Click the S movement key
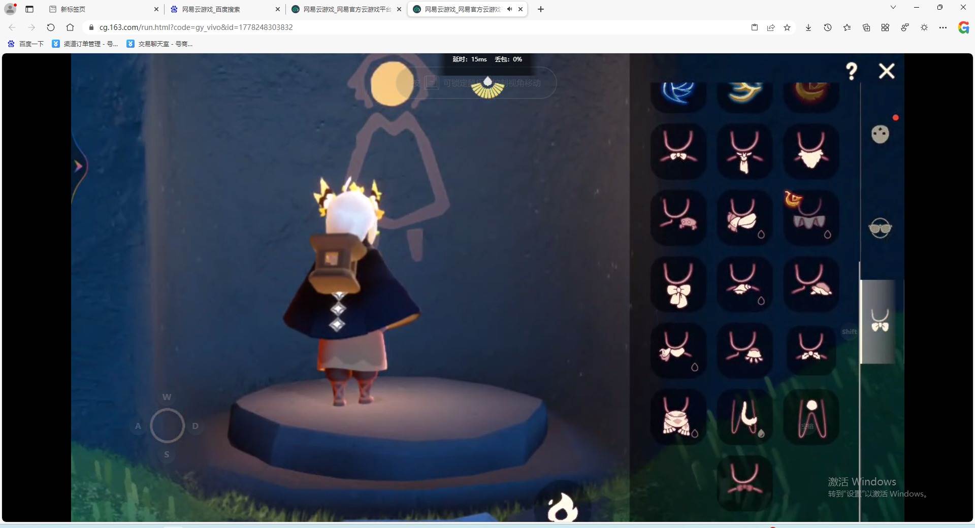Image resolution: width=975 pixels, height=528 pixels. [x=167, y=454]
